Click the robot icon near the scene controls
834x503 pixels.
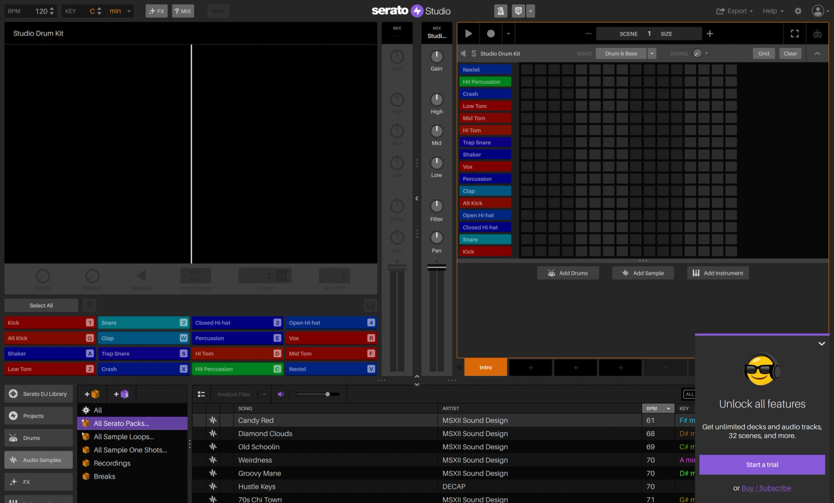coord(817,33)
